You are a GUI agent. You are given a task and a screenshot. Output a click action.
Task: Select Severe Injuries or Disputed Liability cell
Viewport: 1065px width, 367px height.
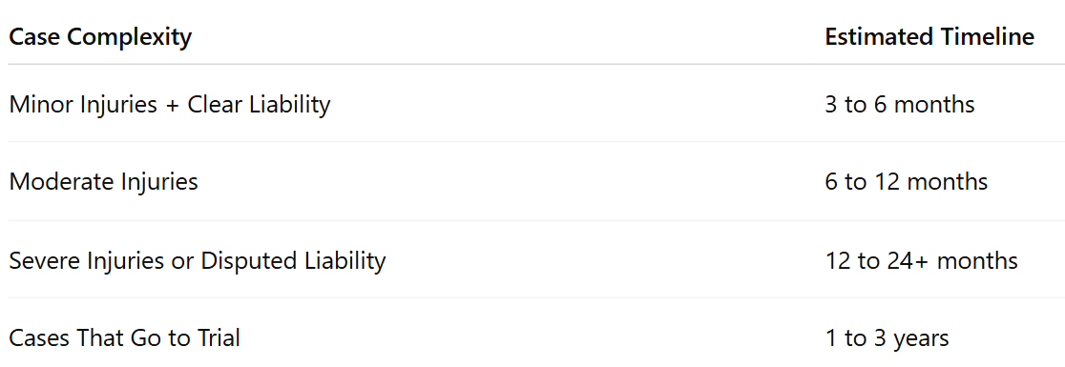click(x=197, y=260)
